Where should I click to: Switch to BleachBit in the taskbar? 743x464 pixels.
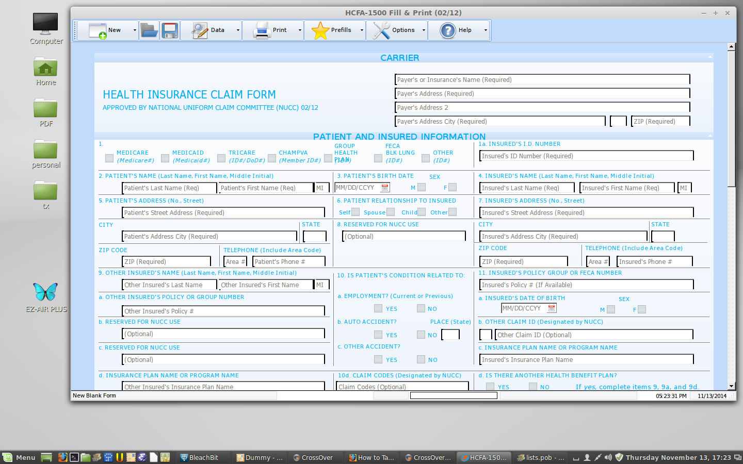[199, 457]
